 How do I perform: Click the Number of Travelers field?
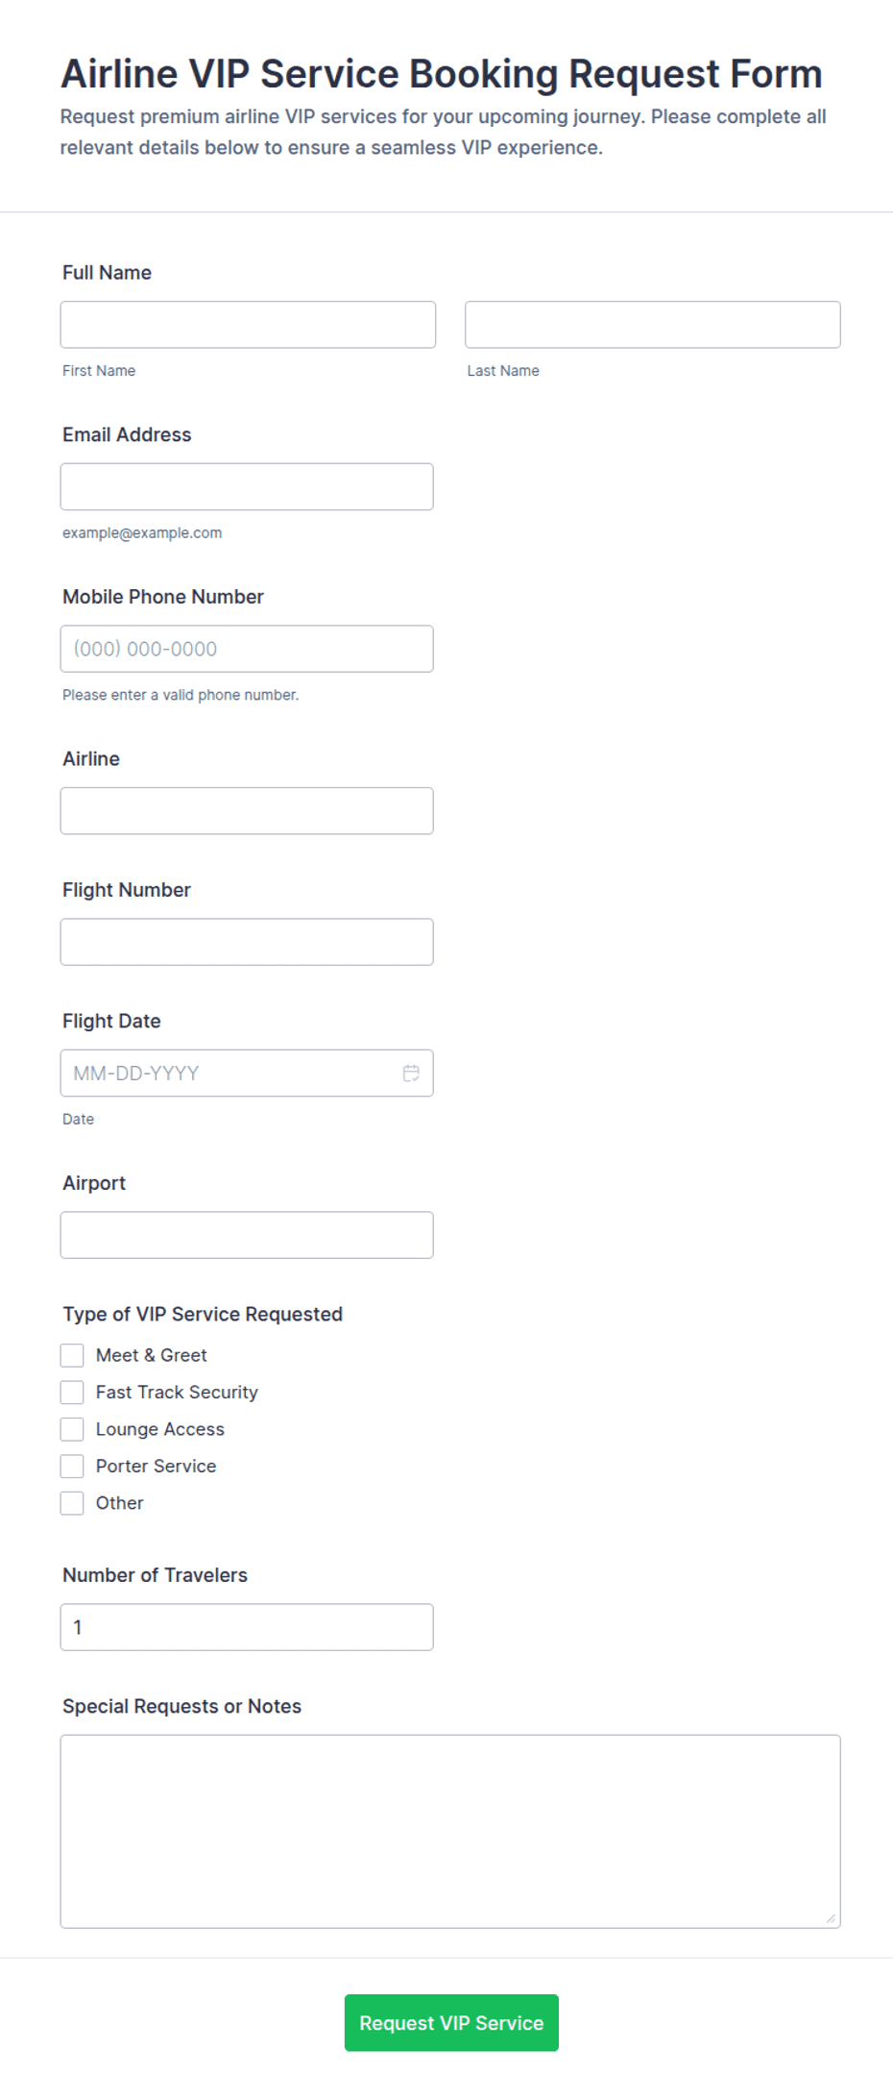pos(247,1627)
